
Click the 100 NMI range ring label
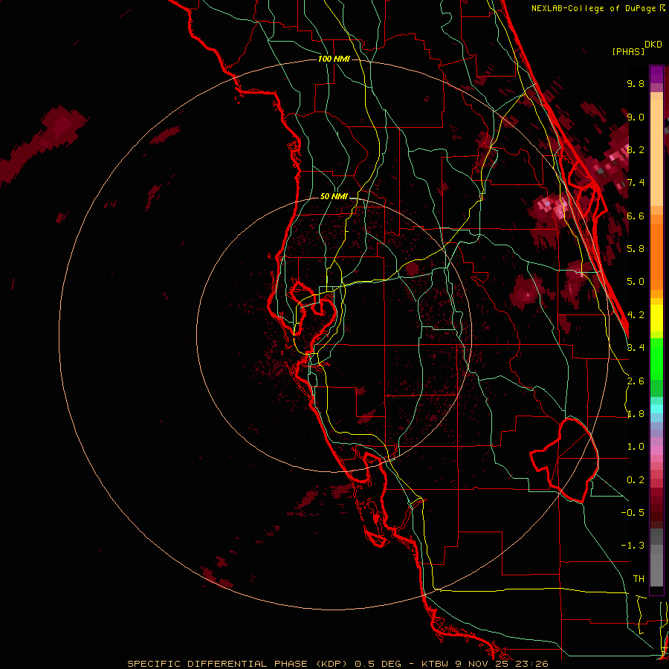pos(334,59)
